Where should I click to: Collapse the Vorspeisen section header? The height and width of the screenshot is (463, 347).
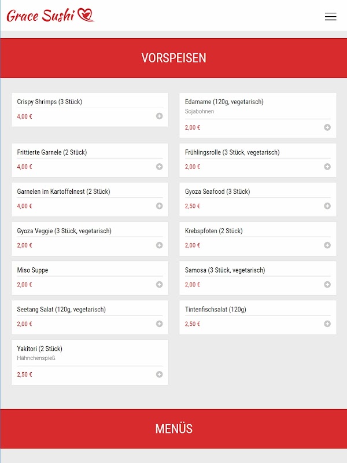173,58
